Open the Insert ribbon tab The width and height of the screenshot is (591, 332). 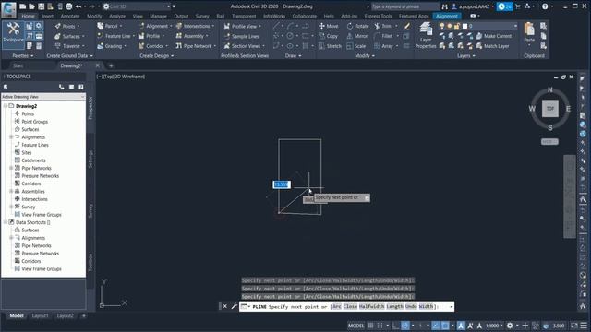[47, 17]
